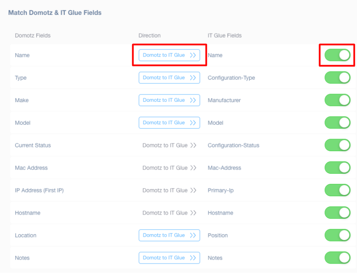This screenshot has height=275, width=357.
Task: Toggle the Mac-Address field switch
Action: (337, 168)
